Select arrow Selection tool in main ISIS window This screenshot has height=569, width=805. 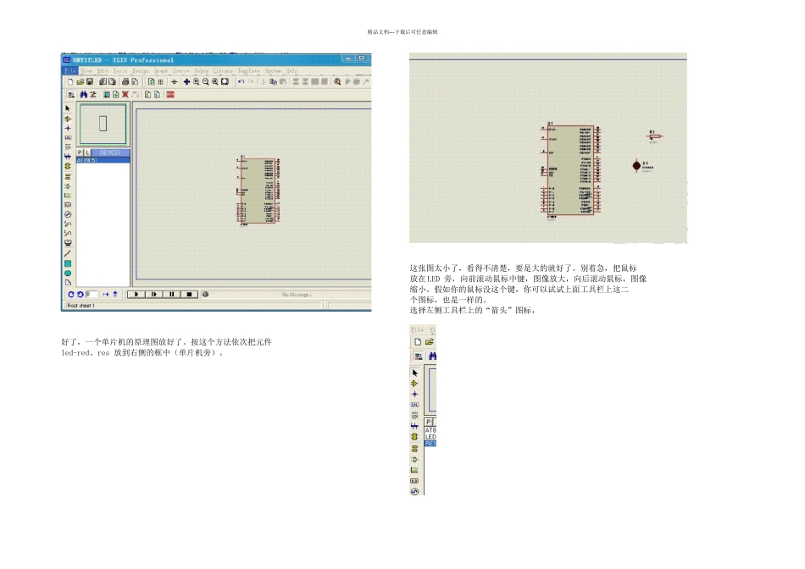click(x=68, y=108)
